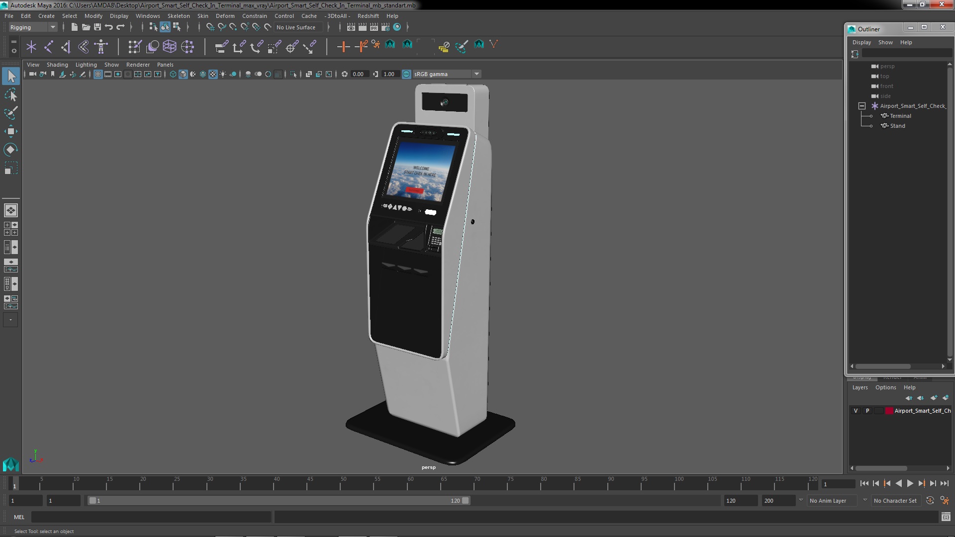Choose the Paint selection tool
Image resolution: width=955 pixels, height=537 pixels.
pyautogui.click(x=11, y=113)
